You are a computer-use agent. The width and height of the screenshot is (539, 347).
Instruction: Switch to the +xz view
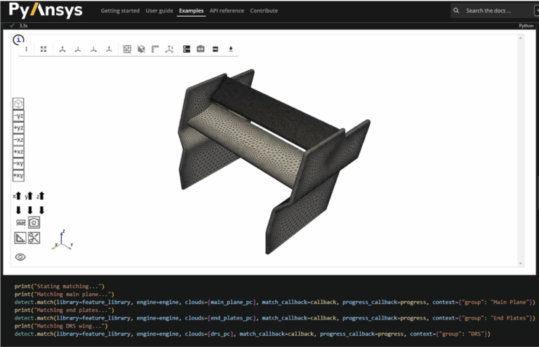point(18,151)
